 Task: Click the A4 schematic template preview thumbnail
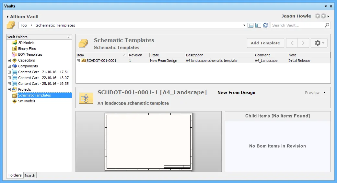coord(148,142)
